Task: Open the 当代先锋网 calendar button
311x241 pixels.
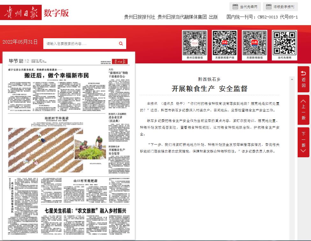Action: [245, 7]
